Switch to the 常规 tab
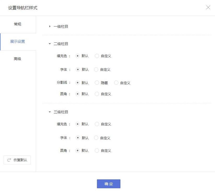The image size is (215, 193). tap(17, 24)
